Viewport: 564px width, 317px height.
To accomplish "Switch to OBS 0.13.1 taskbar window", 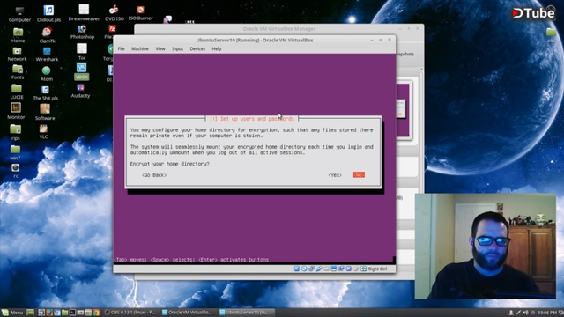I will pyautogui.click(x=130, y=313).
